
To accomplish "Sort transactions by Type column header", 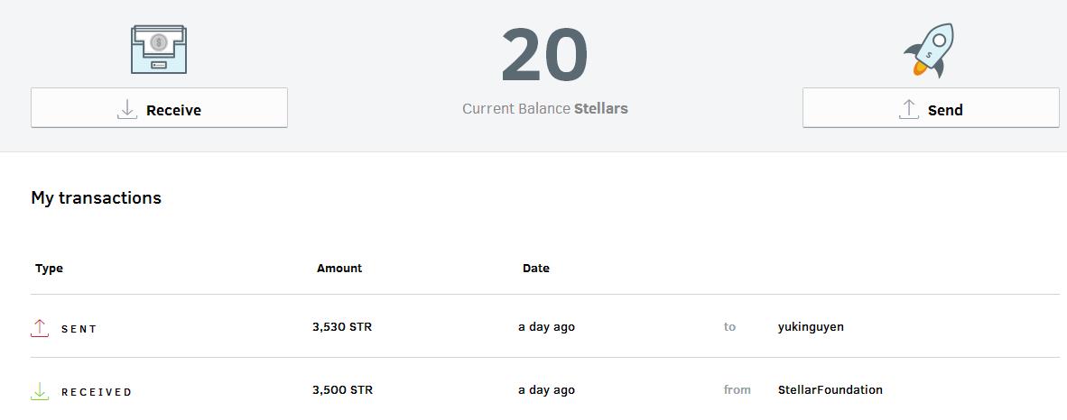I will click(x=50, y=269).
